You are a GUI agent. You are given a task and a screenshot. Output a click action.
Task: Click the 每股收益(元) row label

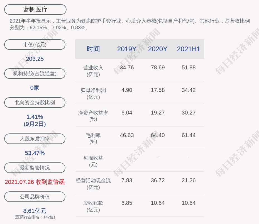coord(93,161)
